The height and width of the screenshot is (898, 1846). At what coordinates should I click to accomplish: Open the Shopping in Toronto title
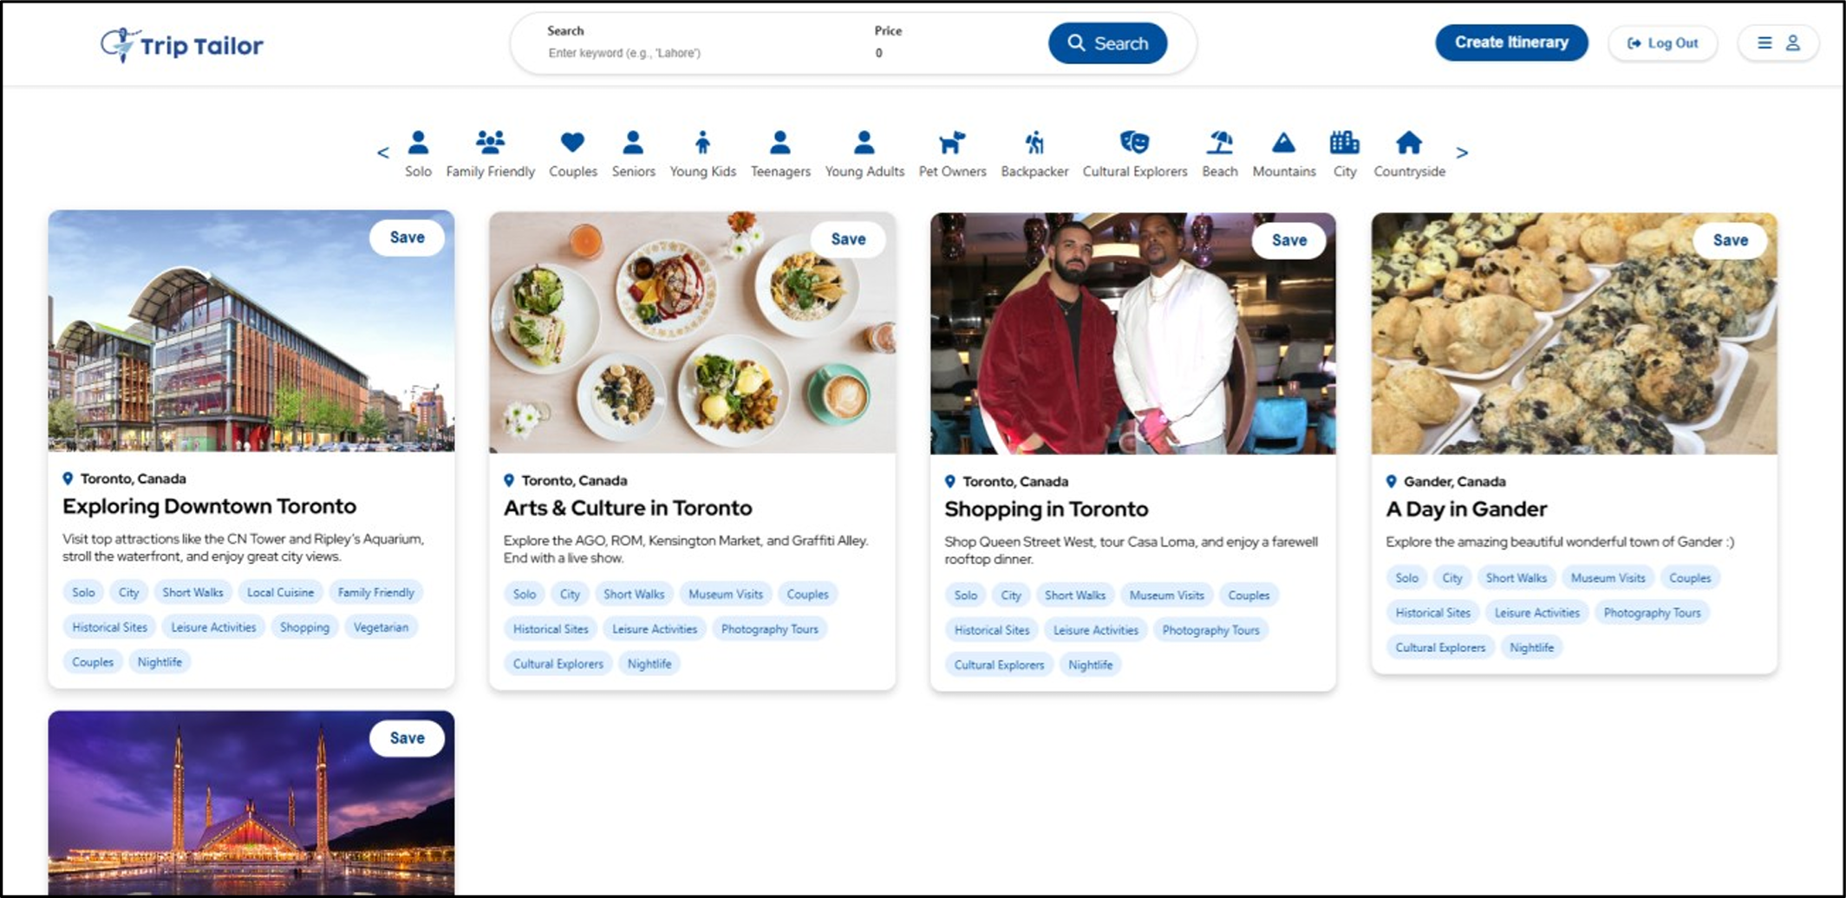pos(1046,509)
